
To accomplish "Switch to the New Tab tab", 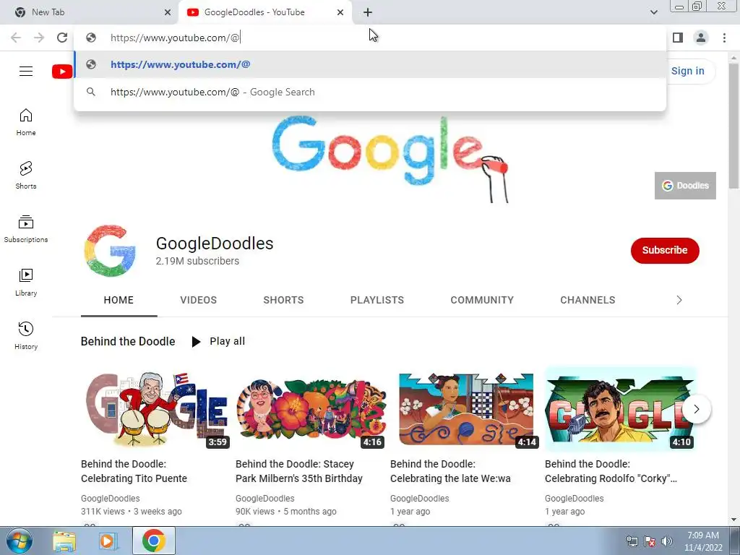I will click(90, 12).
